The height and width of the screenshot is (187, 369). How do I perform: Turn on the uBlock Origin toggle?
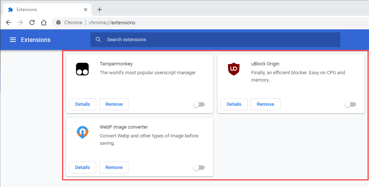[x=350, y=104]
